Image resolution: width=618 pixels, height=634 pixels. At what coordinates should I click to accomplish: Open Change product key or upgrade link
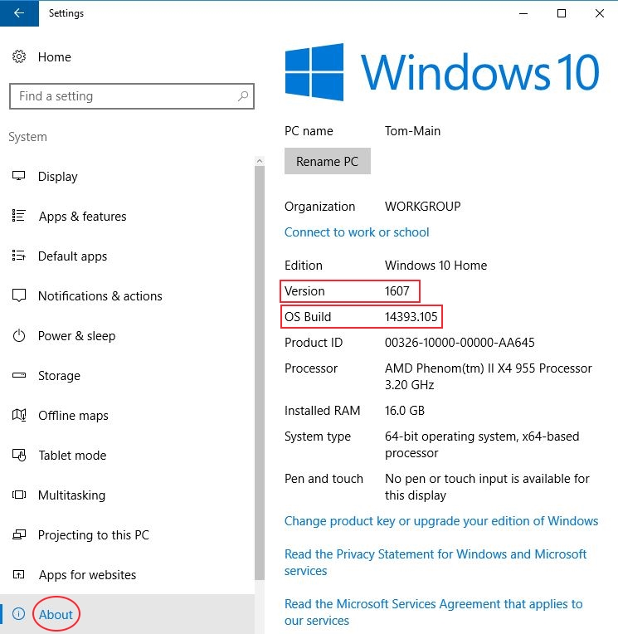441,521
